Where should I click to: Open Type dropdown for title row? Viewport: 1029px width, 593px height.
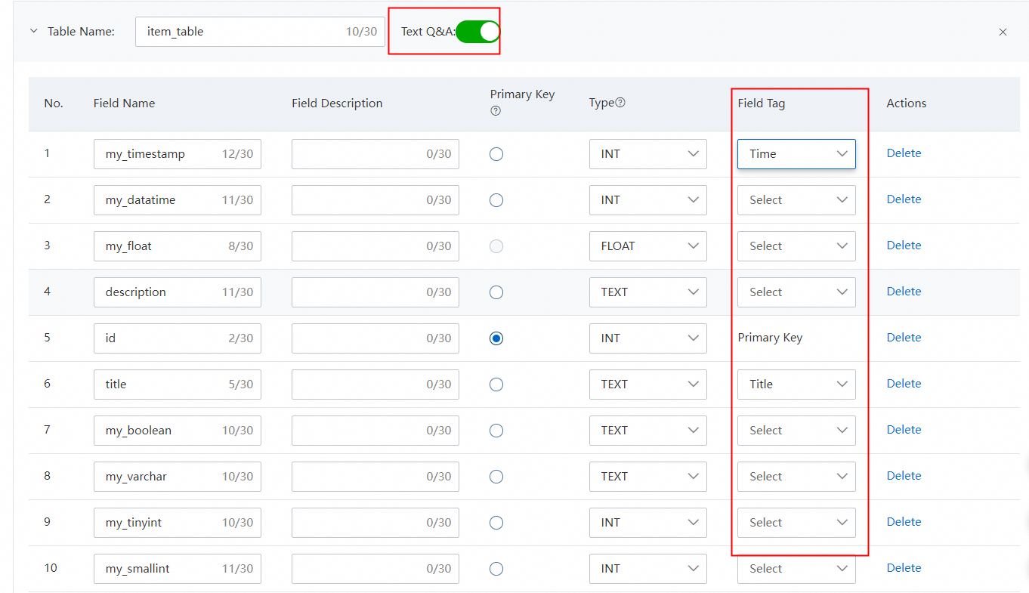(x=648, y=385)
